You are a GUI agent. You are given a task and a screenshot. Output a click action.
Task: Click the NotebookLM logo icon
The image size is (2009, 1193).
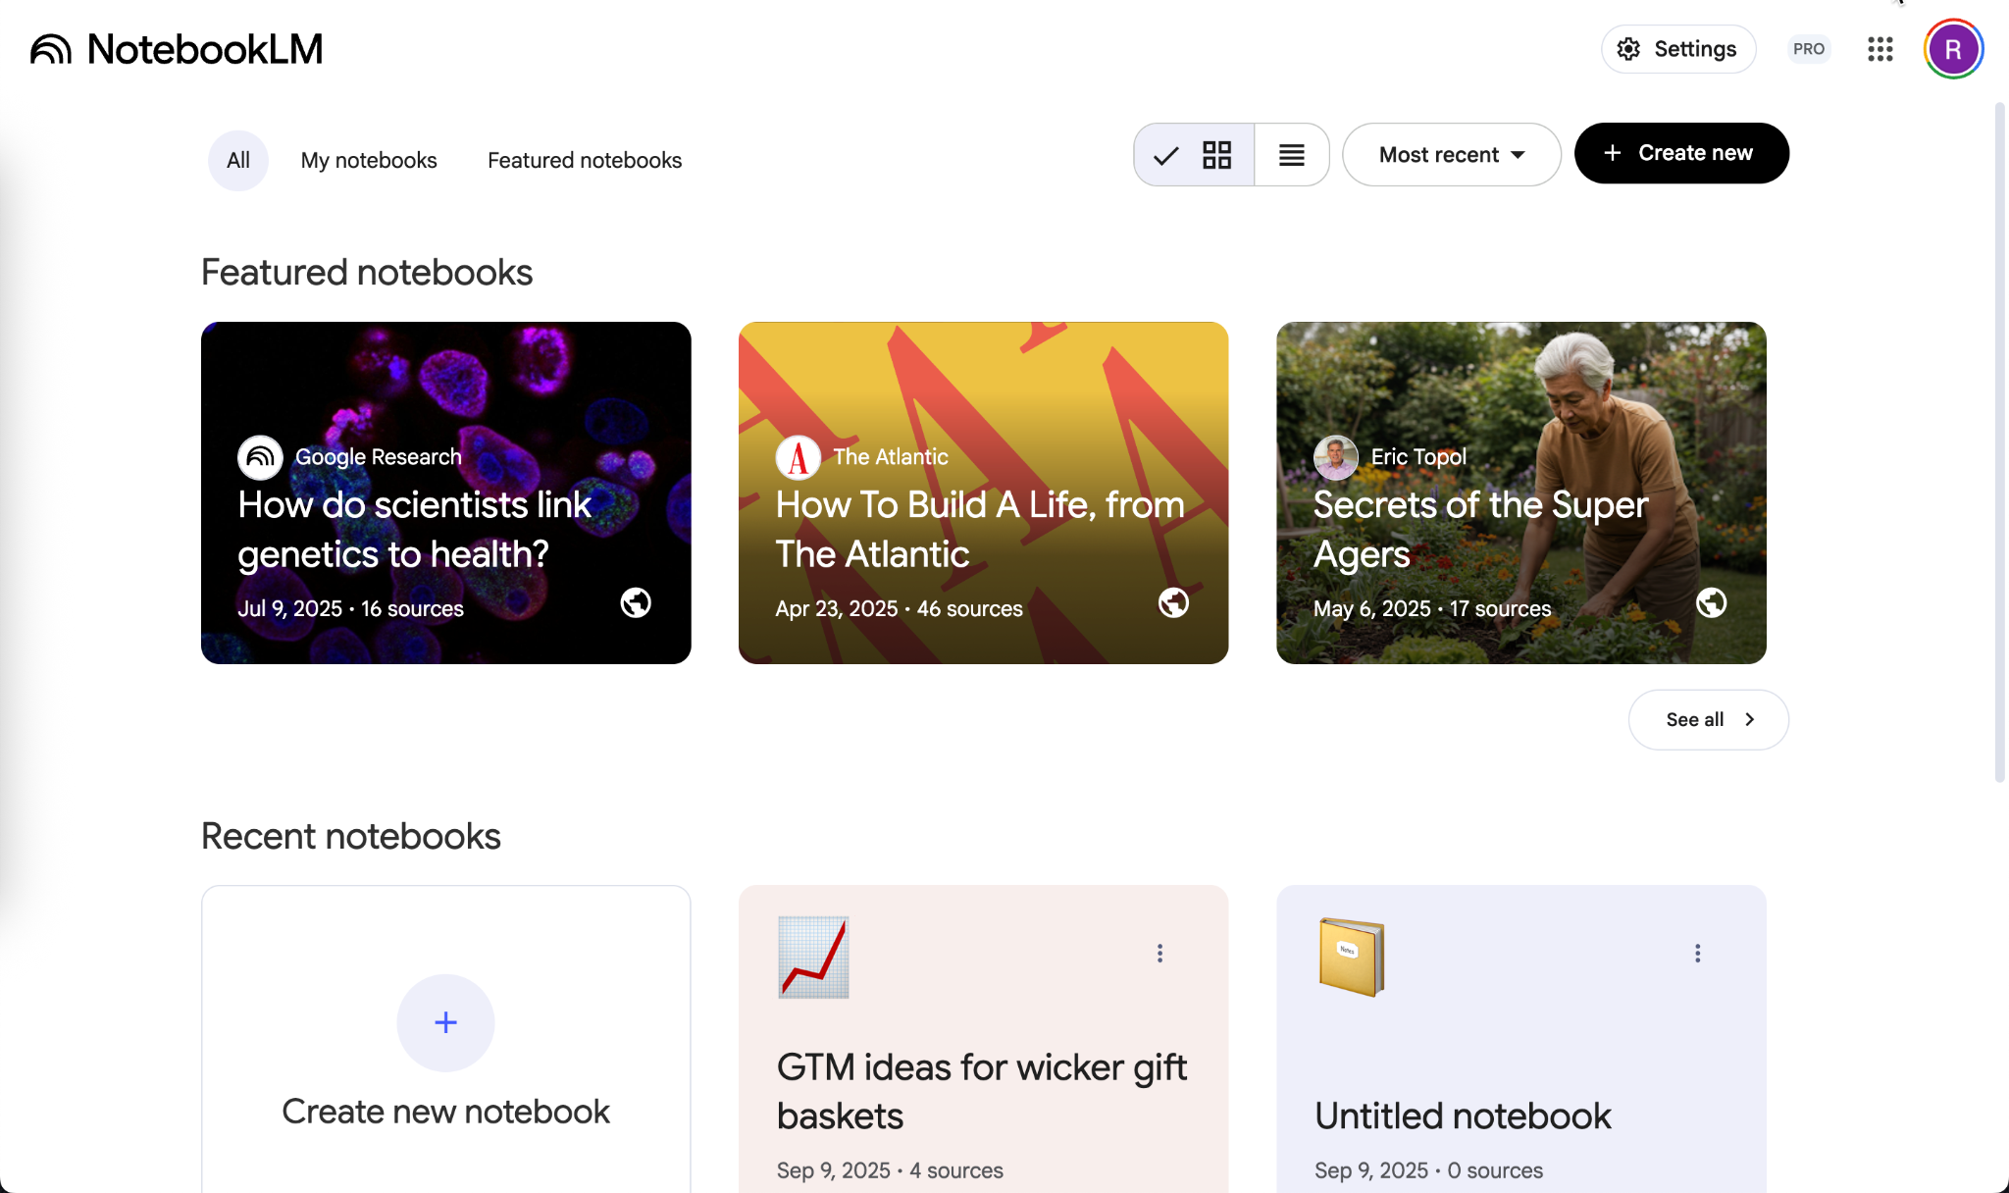pyautogui.click(x=51, y=49)
